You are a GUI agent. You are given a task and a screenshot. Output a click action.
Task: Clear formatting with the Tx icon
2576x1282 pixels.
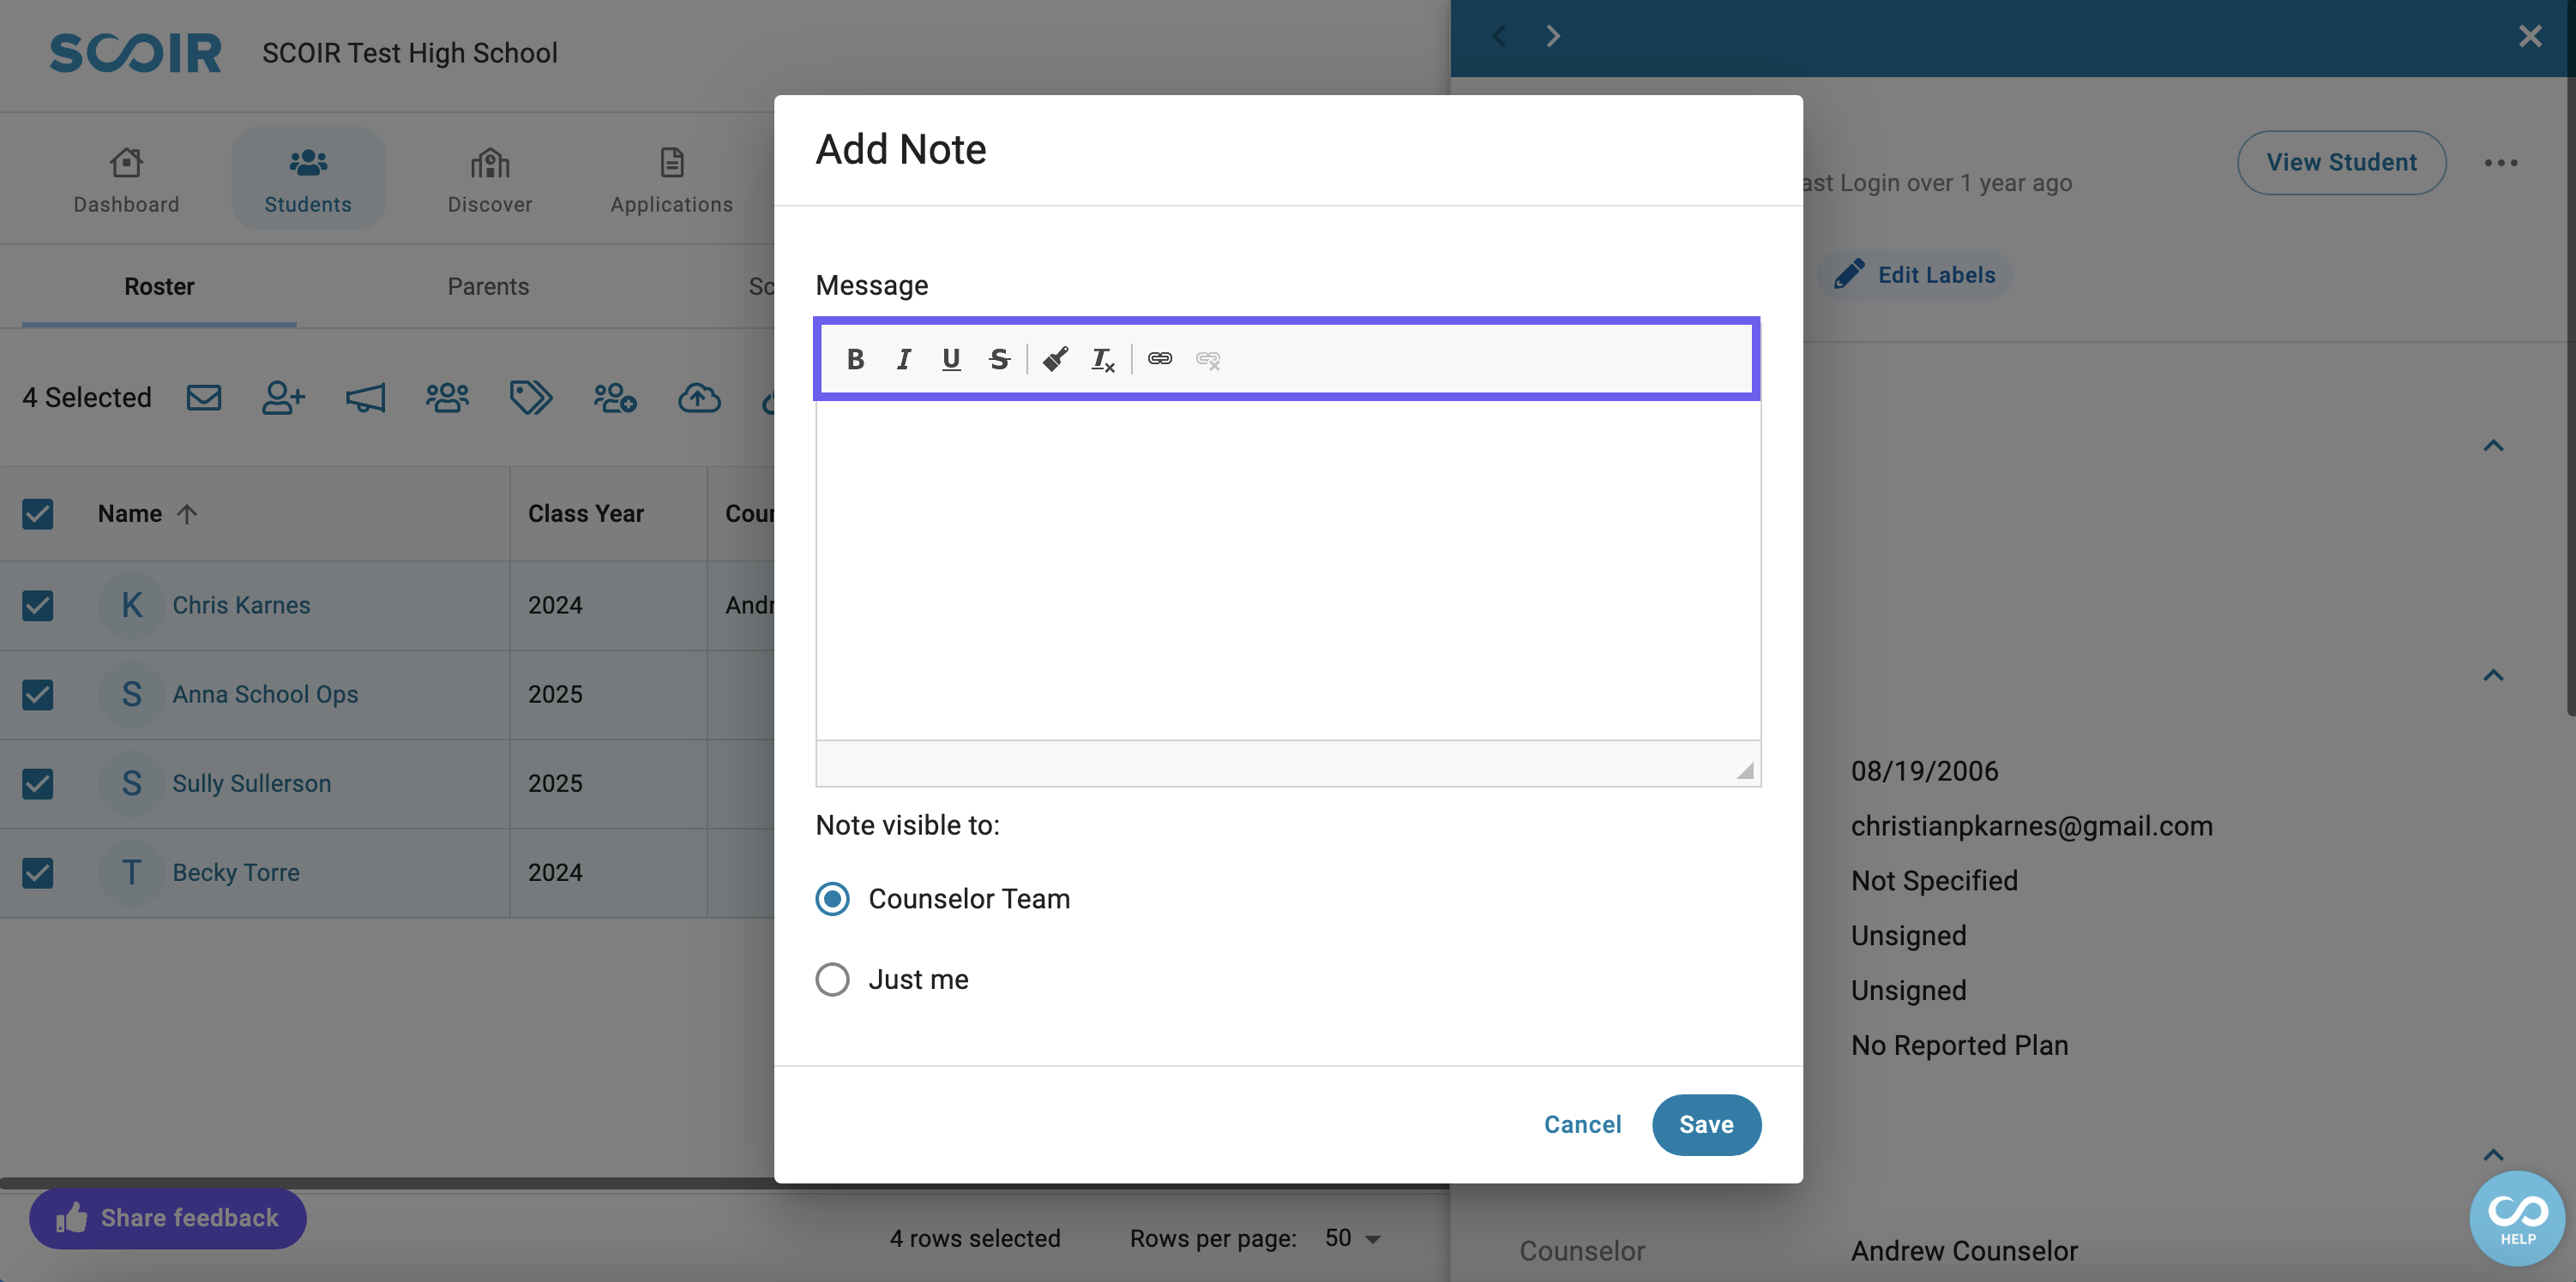pyautogui.click(x=1101, y=358)
